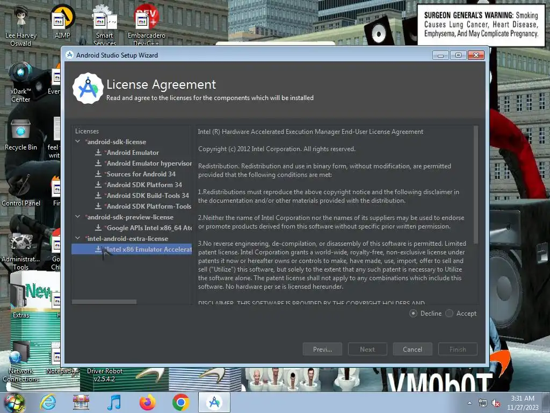Select Sources for Android 34 row

pos(132,174)
